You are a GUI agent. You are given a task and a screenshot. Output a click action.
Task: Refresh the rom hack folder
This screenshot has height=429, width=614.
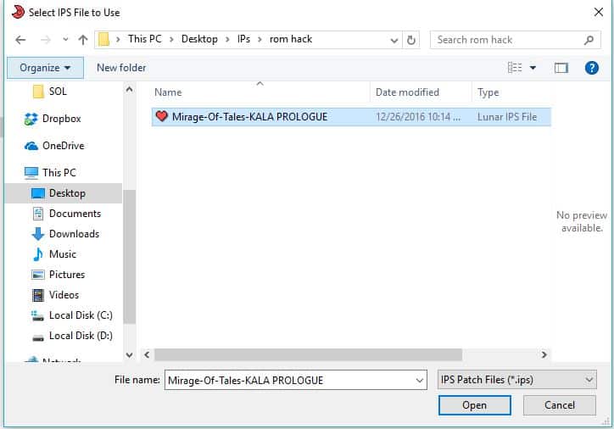tap(410, 40)
